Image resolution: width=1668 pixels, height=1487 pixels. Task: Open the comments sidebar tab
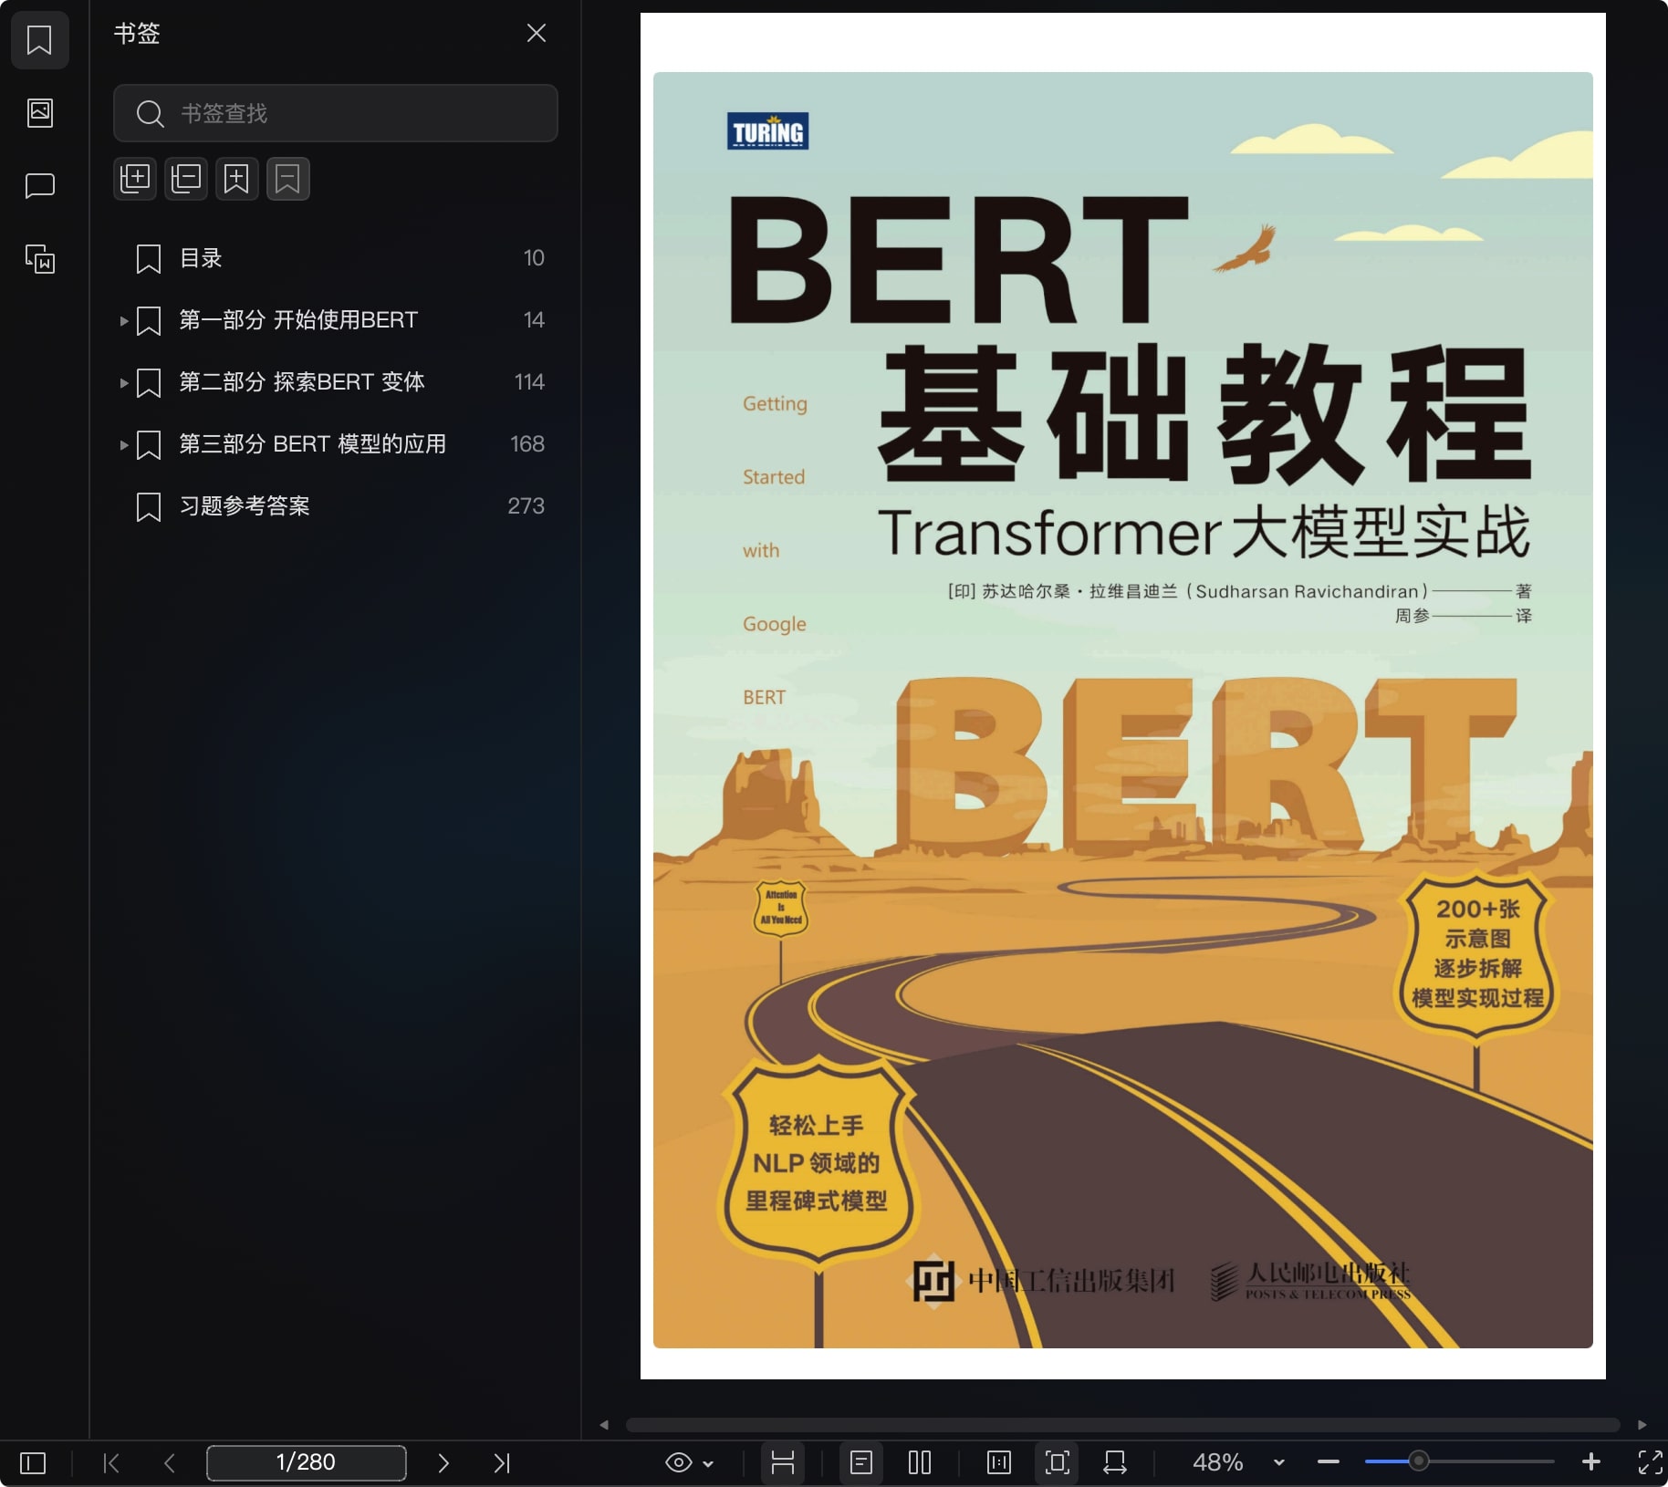pyautogui.click(x=39, y=186)
